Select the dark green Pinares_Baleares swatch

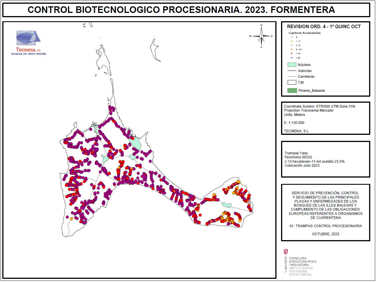292,91
